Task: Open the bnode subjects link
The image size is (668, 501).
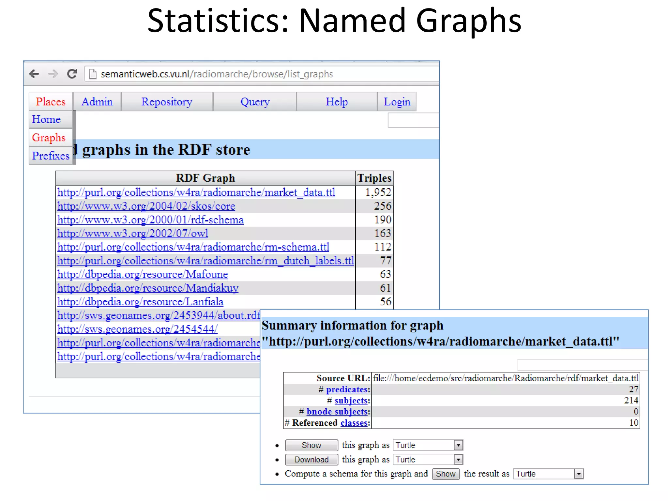Action: (x=337, y=412)
